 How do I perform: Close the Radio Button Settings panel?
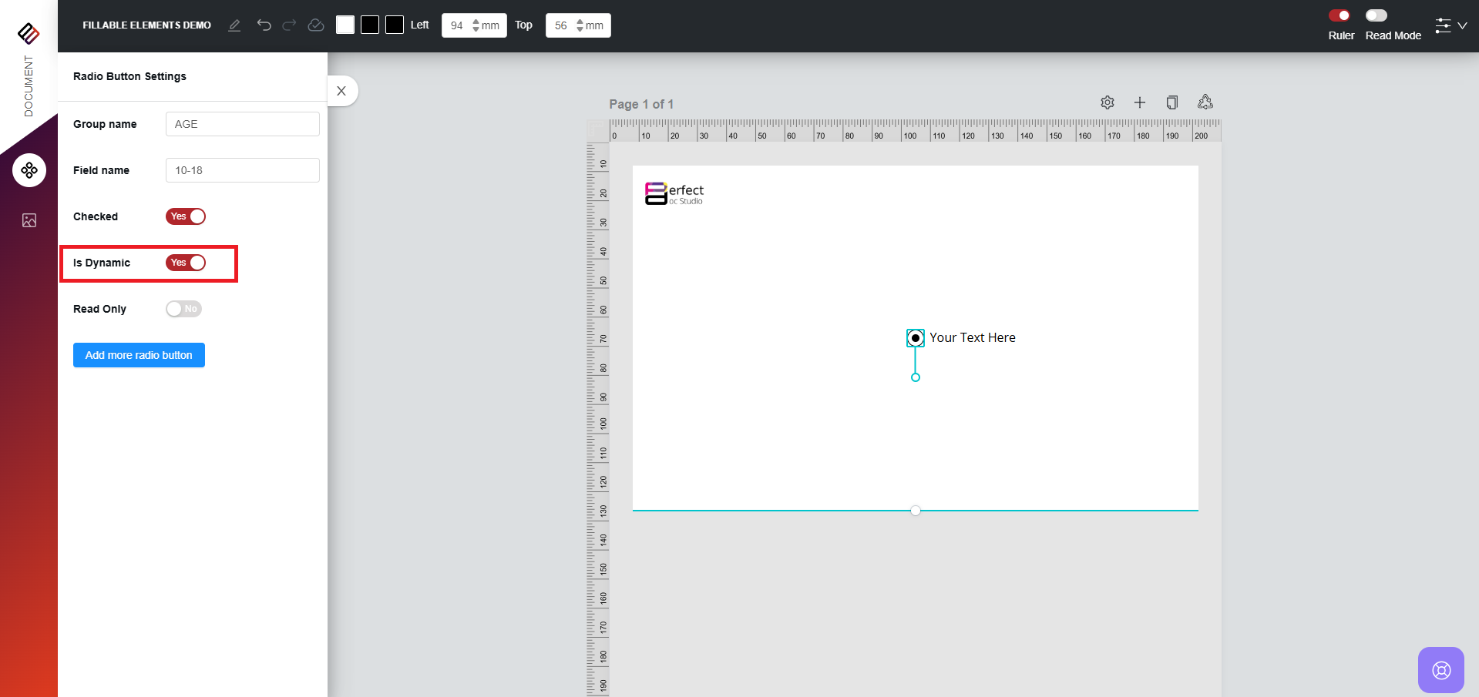click(341, 91)
